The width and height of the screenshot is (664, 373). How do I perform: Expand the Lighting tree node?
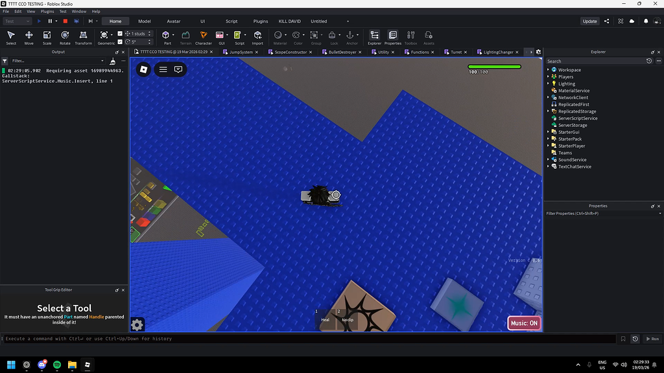click(x=548, y=84)
